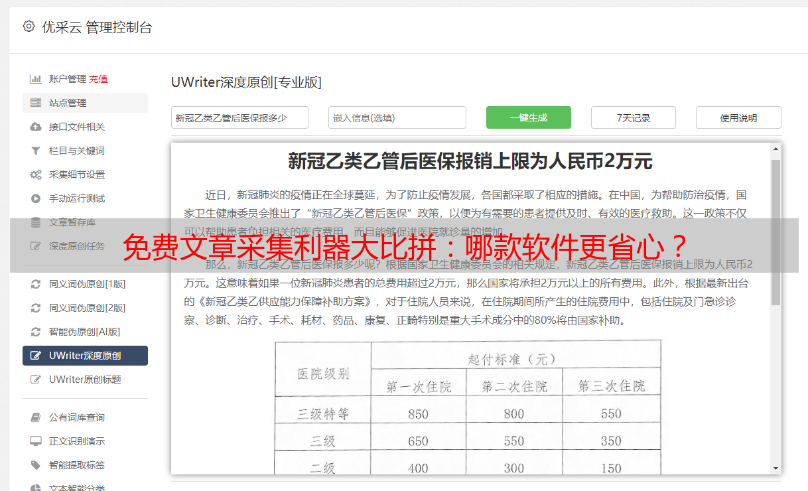Click the article preview vertical scrollbar
This screenshot has height=491, width=808.
point(775,232)
